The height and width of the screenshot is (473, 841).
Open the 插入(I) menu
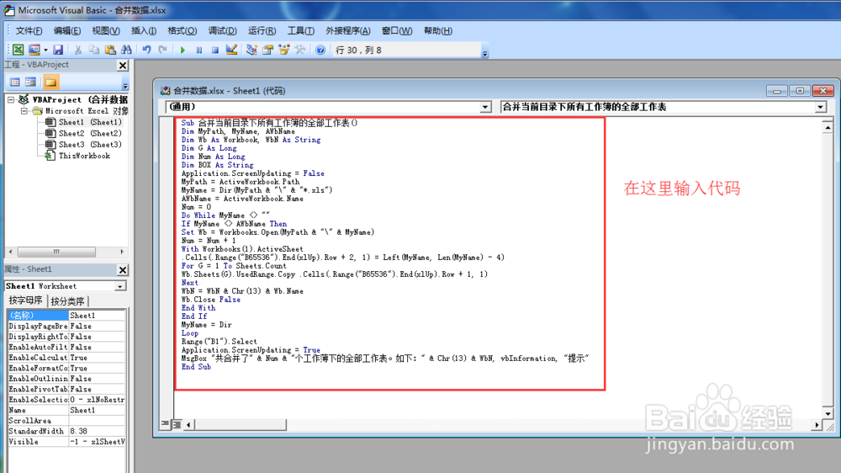(x=144, y=30)
